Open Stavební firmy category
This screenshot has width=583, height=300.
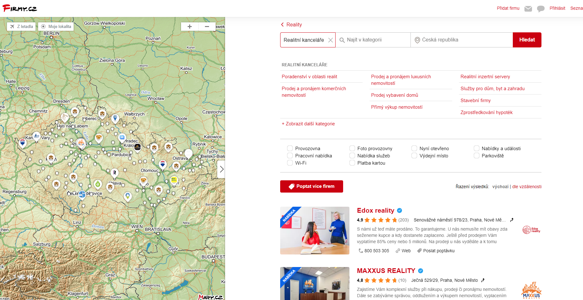click(x=476, y=101)
